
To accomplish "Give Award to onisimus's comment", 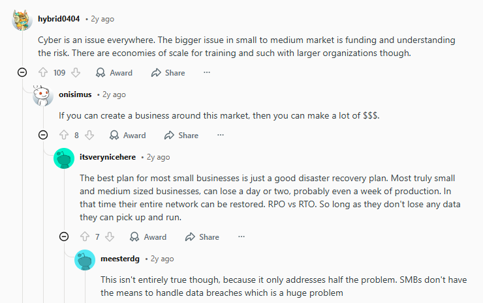I will tap(128, 136).
